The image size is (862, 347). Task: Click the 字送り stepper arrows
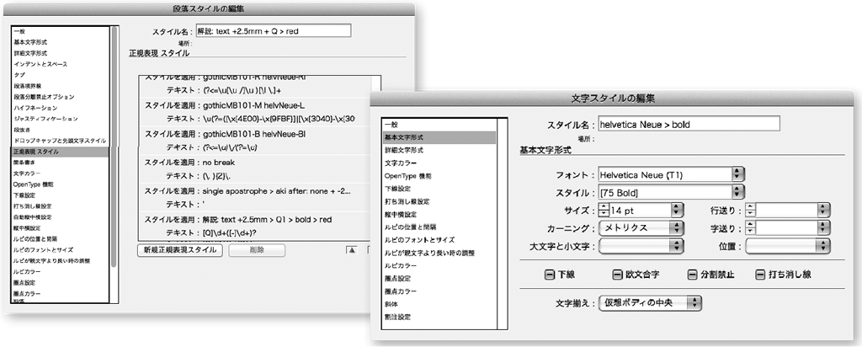(x=751, y=228)
